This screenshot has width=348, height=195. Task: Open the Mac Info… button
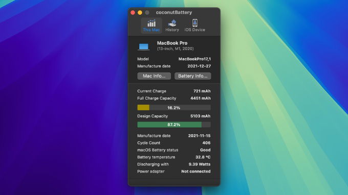click(x=154, y=76)
